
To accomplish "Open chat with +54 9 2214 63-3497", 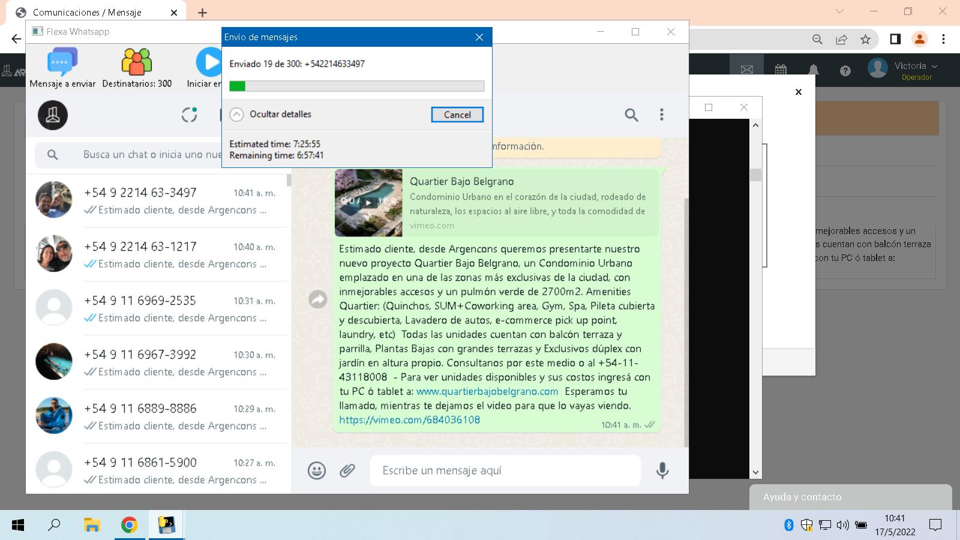I will (x=156, y=200).
